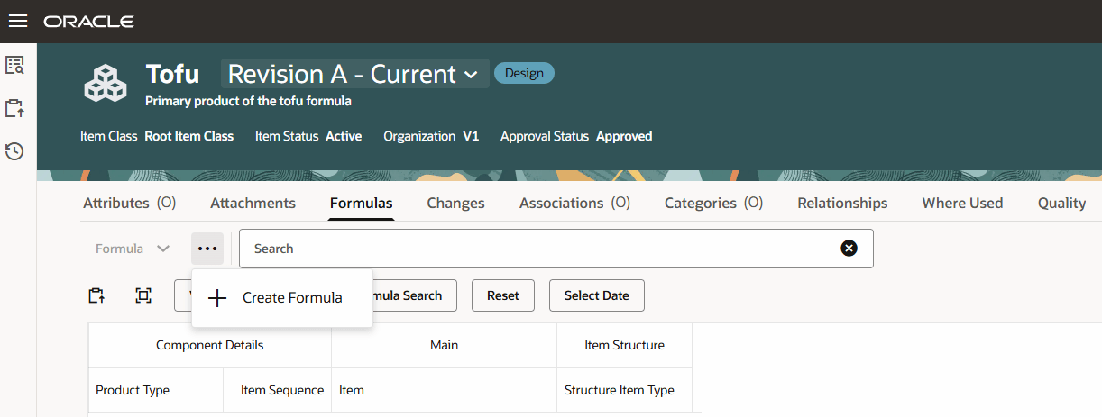
Task: Click the three-dot more actions button
Action: [x=207, y=249]
